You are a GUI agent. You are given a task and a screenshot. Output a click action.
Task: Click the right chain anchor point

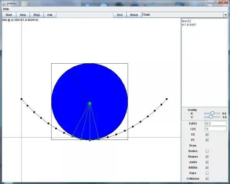pos(167,99)
